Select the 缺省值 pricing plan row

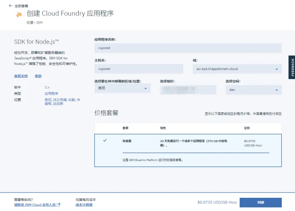tap(188, 150)
